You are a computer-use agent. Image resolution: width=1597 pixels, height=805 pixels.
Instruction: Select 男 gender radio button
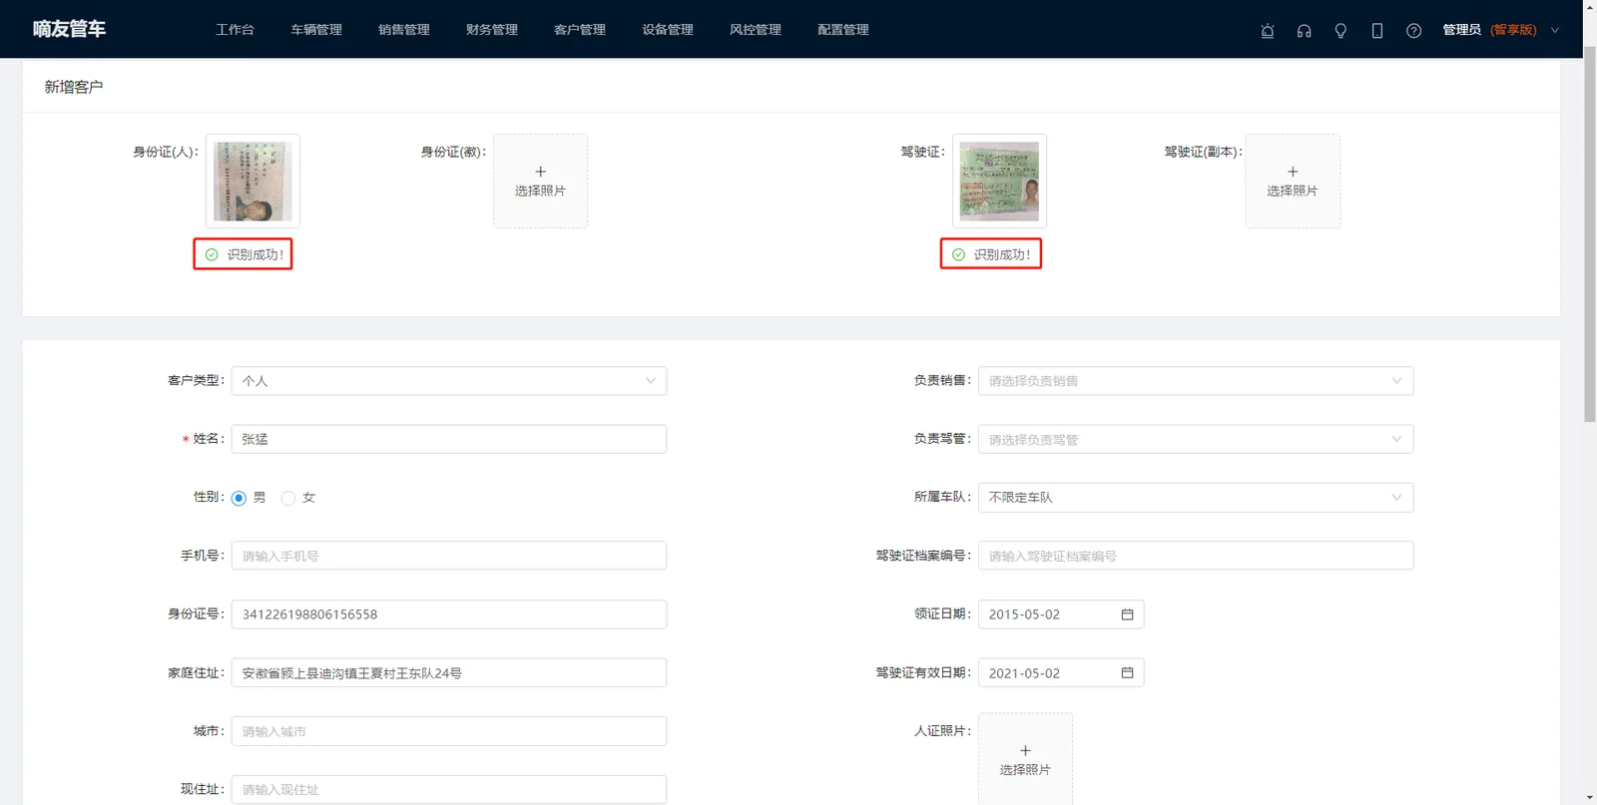point(239,498)
